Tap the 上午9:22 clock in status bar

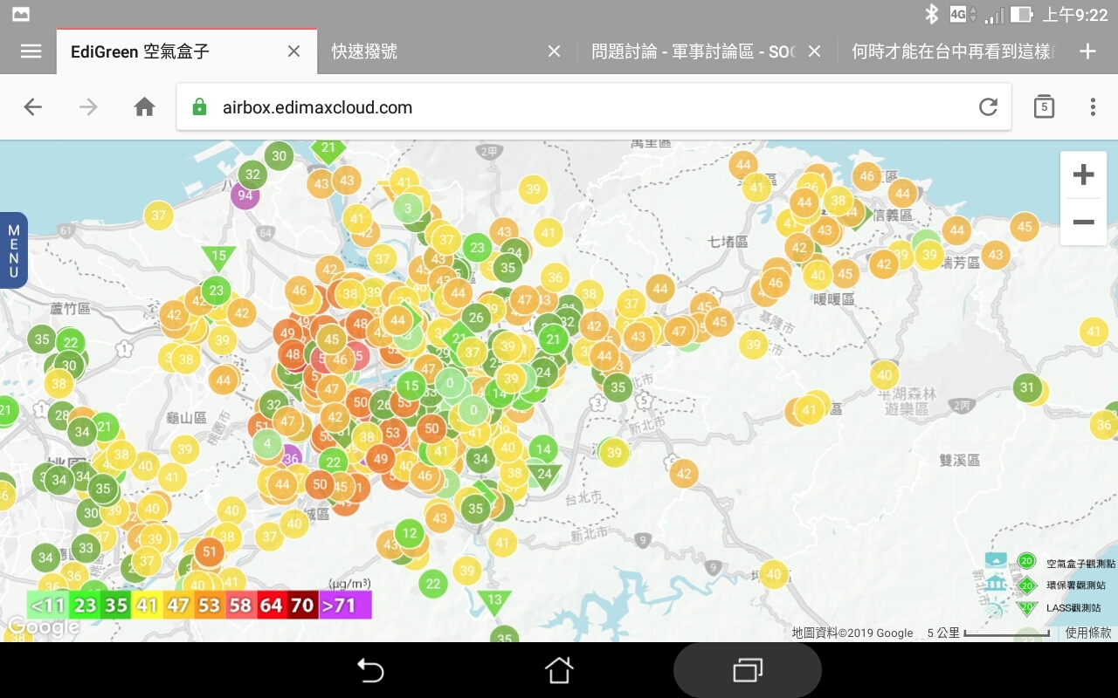coord(1075,15)
